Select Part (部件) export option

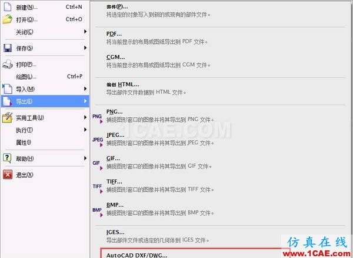(x=117, y=6)
